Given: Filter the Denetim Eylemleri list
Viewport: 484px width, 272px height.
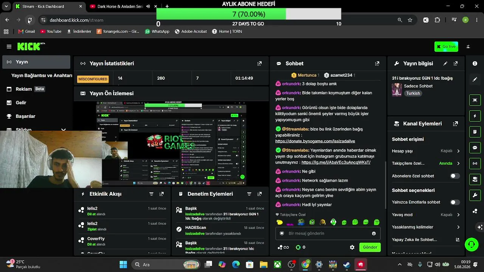Looking at the screenshot, I should point(249,194).
